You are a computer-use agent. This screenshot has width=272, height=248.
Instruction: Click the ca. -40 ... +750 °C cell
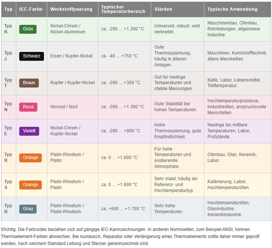(x=119, y=56)
